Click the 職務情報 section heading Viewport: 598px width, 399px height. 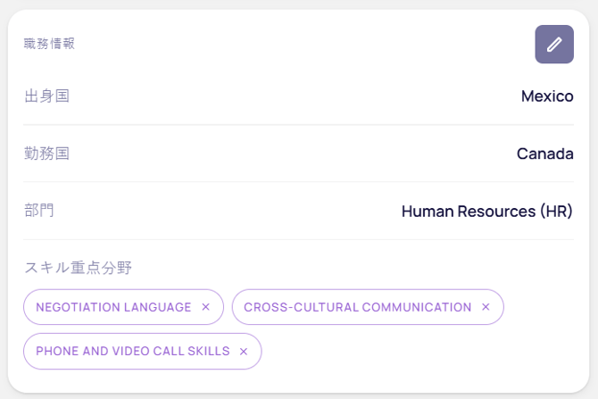click(x=49, y=44)
